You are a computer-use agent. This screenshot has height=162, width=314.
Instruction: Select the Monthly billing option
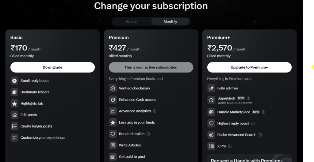170,22
